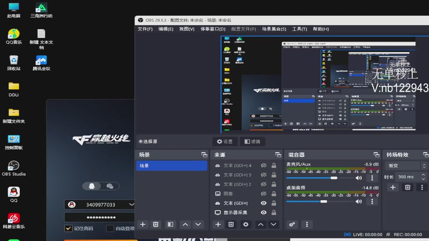Viewport: 429px width, 241px height.
Task: Mute 麦克风/Aux speaker icon
Action: pyautogui.click(x=359, y=178)
